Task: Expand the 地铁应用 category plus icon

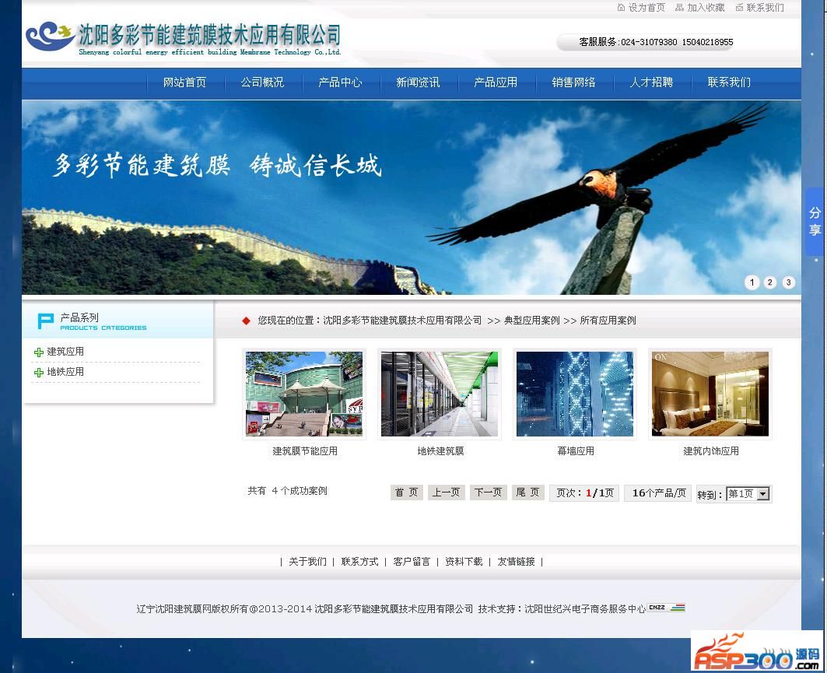Action: 39,373
